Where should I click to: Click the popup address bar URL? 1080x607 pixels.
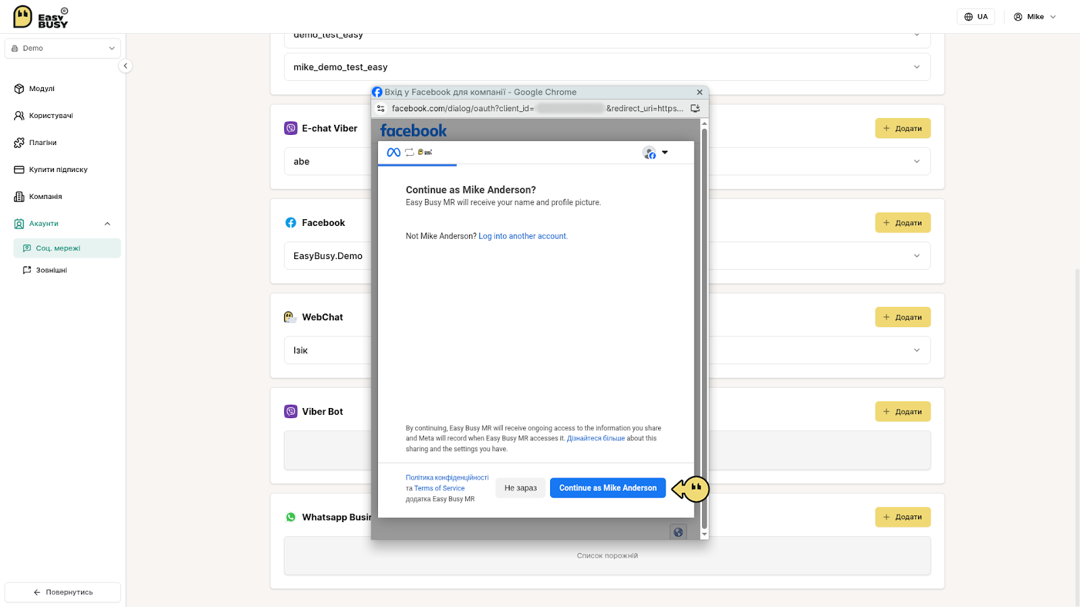coord(537,108)
